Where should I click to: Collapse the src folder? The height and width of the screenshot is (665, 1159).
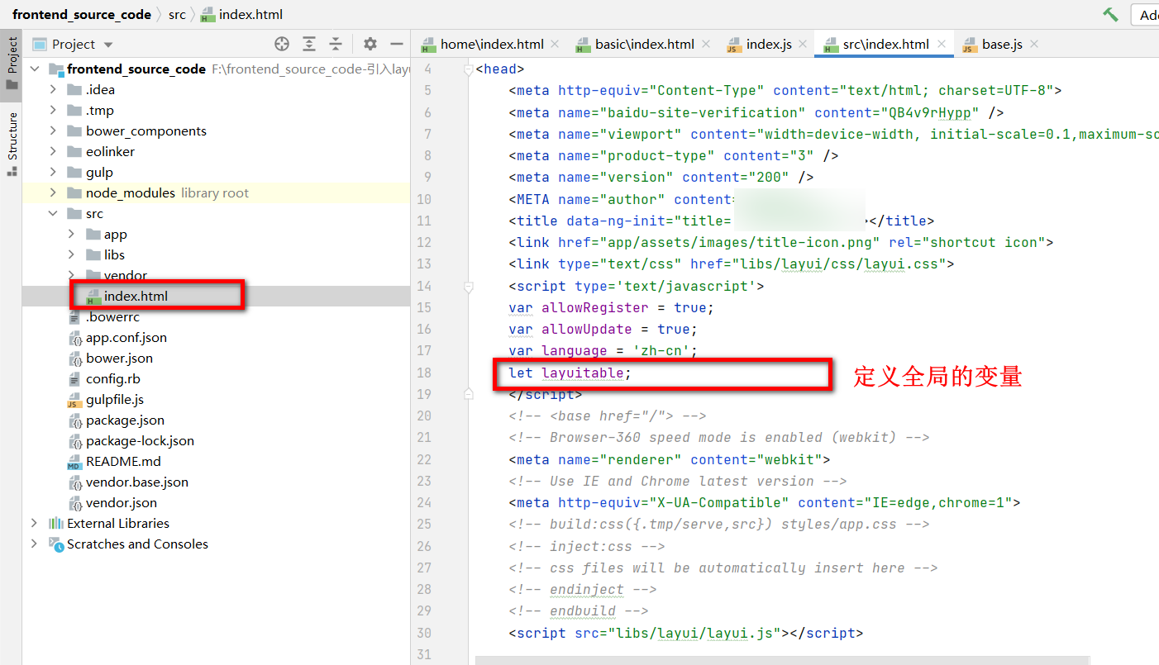pos(53,213)
